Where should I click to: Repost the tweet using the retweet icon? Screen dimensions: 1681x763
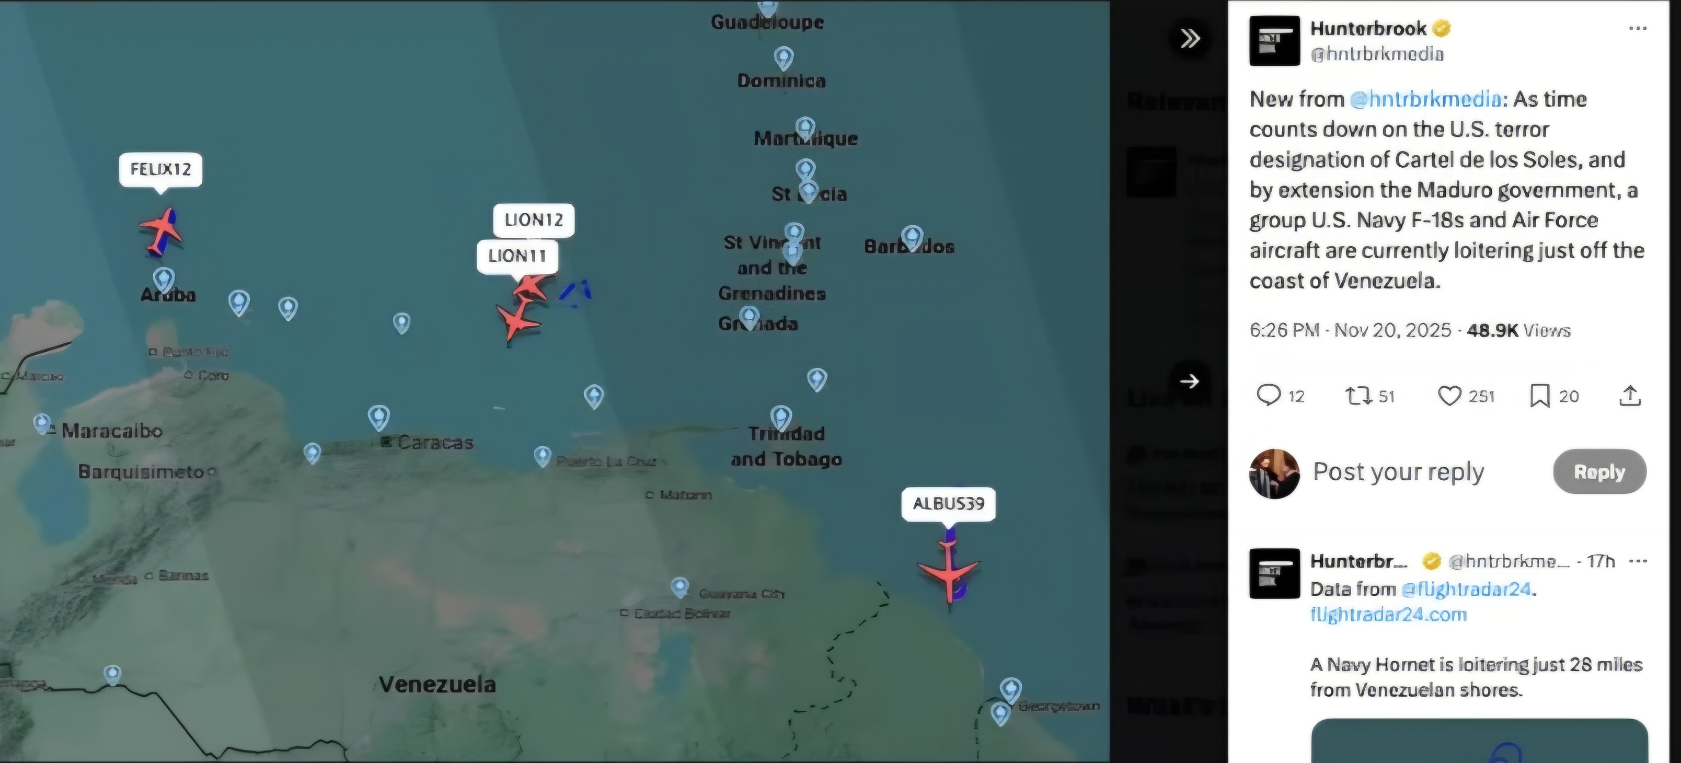(1369, 396)
